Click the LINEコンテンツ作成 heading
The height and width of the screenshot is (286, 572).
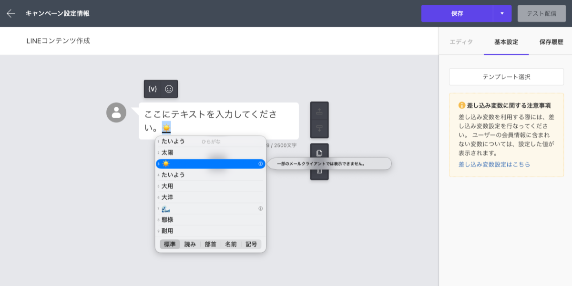tap(58, 41)
